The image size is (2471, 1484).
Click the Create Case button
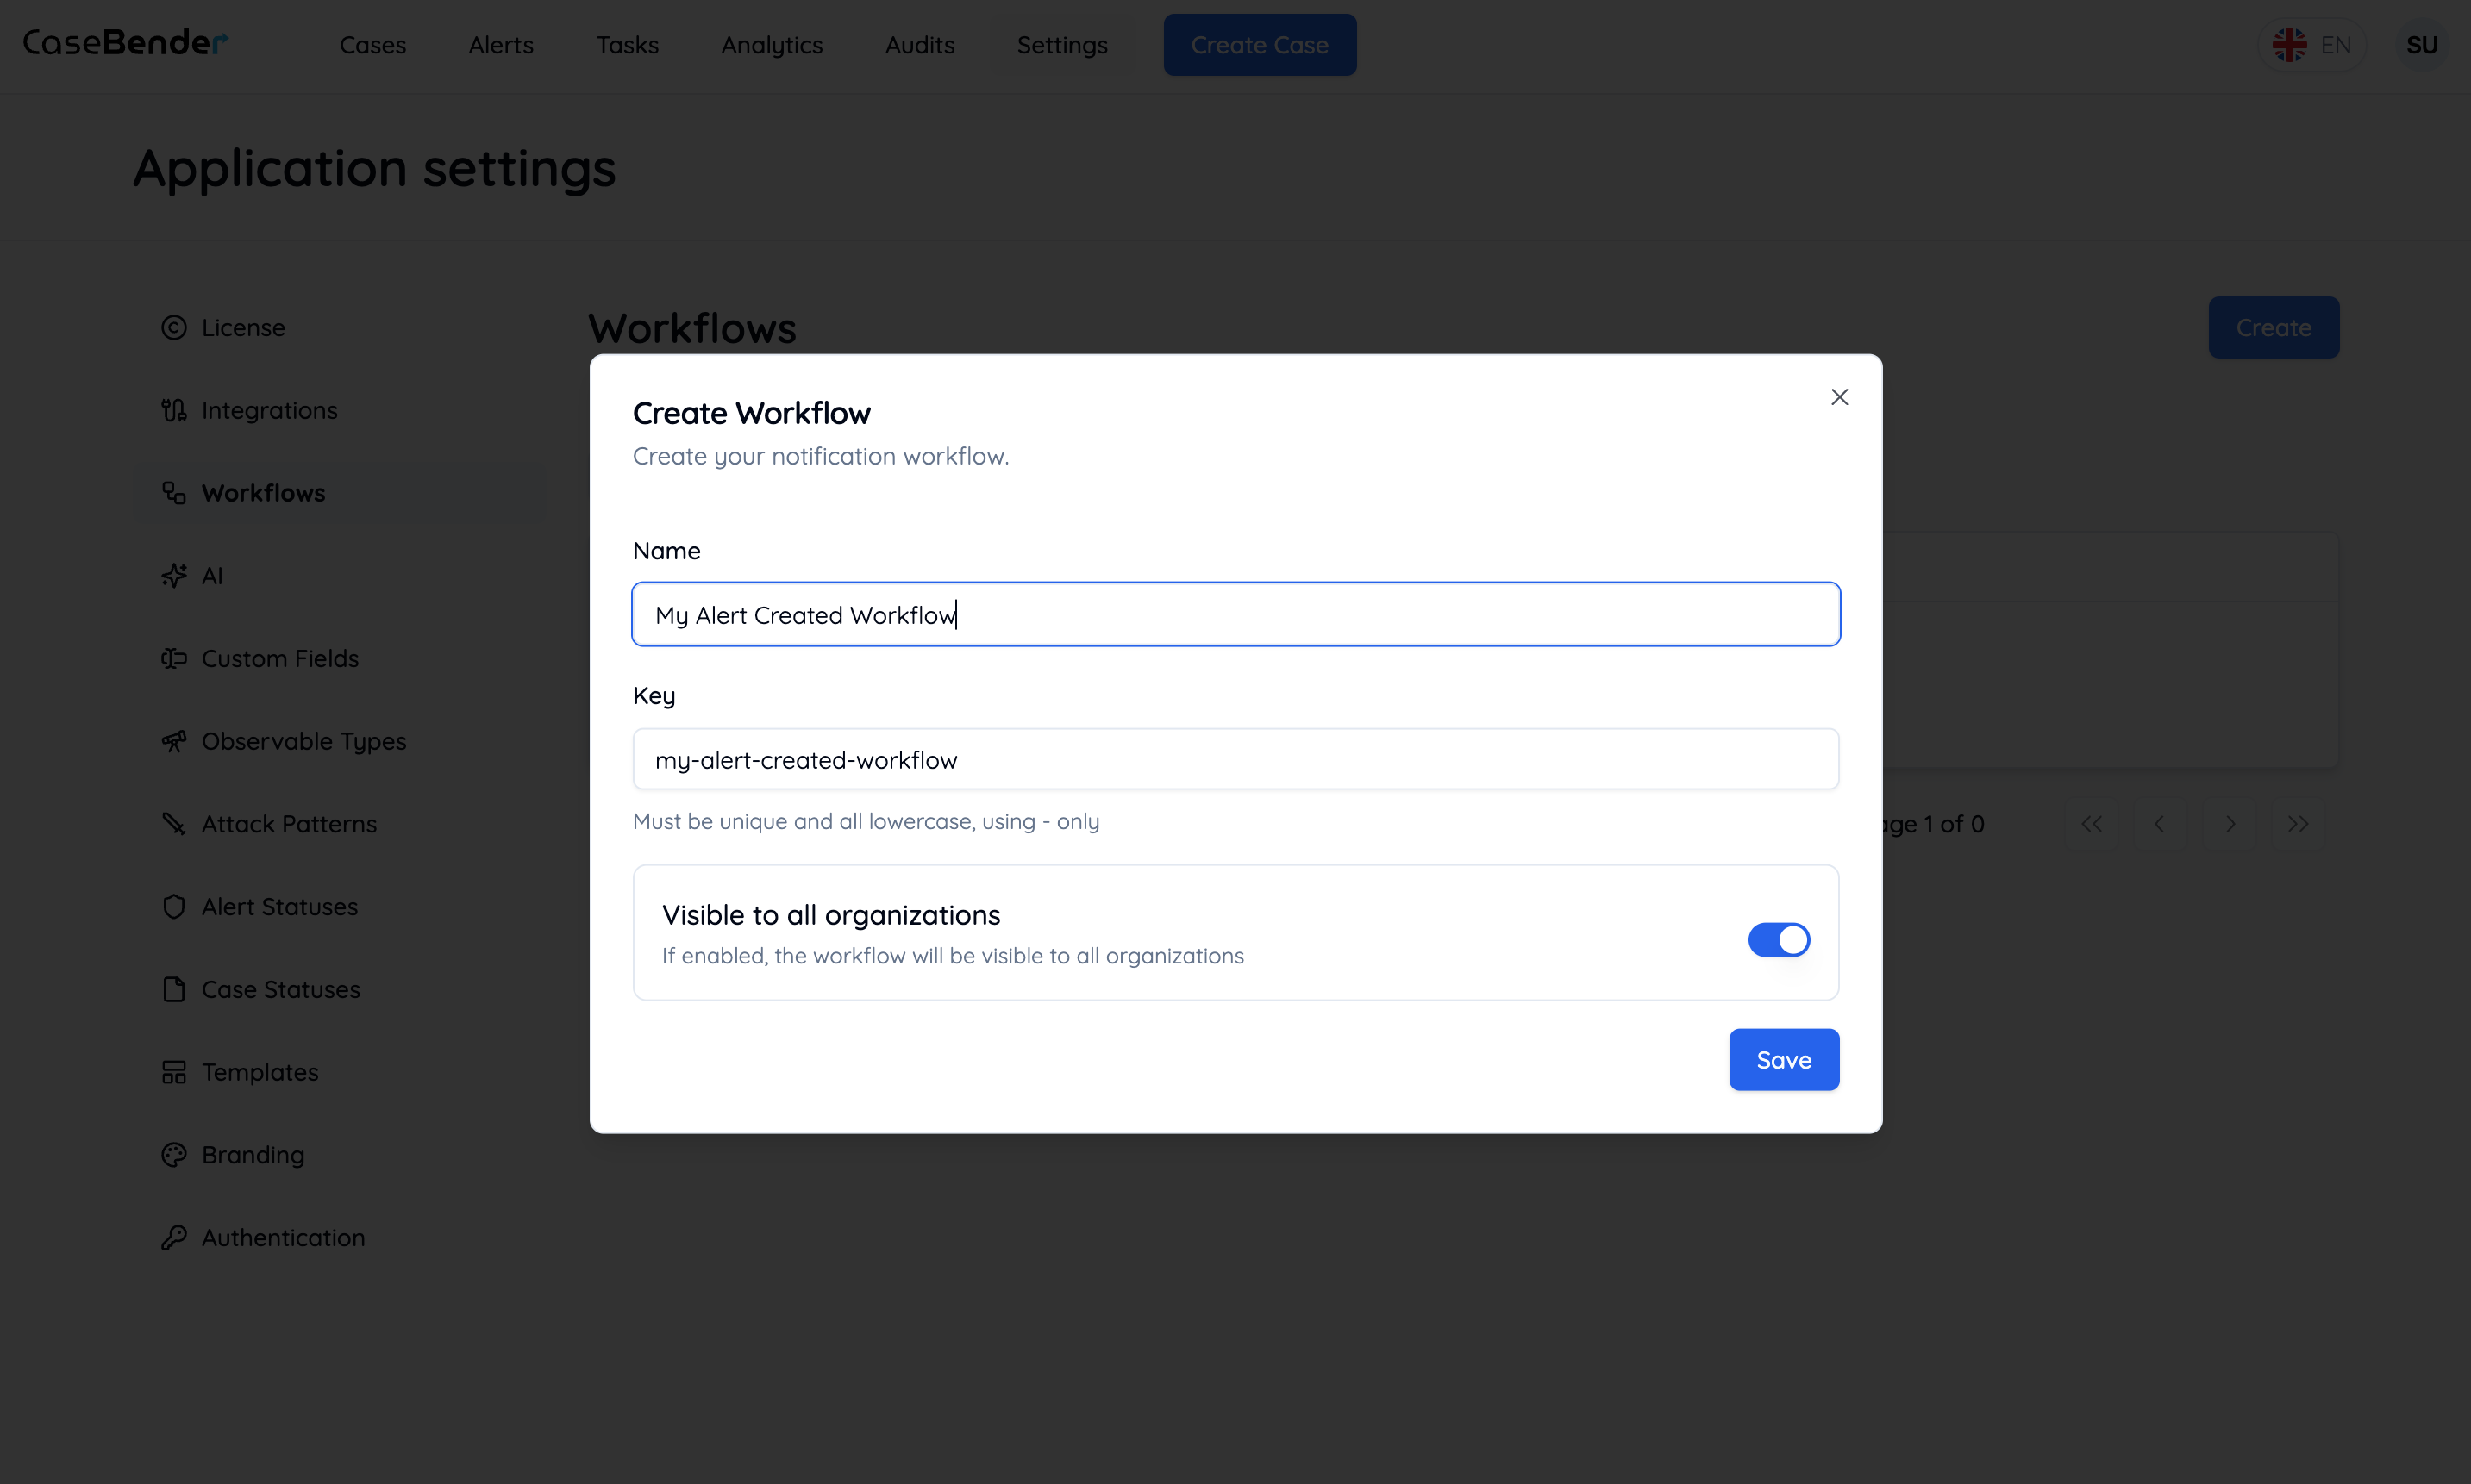[1260, 44]
